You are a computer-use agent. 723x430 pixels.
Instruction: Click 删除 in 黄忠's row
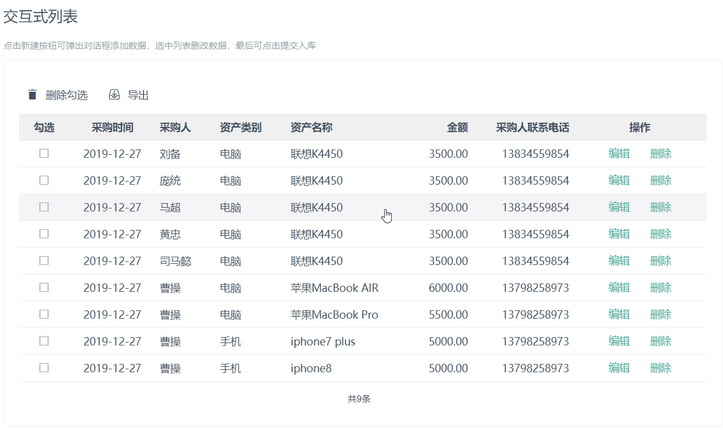click(x=660, y=234)
